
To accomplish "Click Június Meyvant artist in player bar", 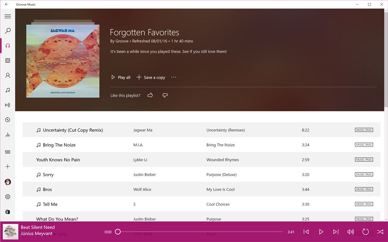I will coord(36,234).
